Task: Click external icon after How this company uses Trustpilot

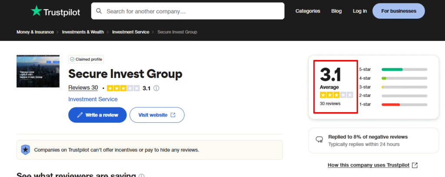Action: coord(415,165)
